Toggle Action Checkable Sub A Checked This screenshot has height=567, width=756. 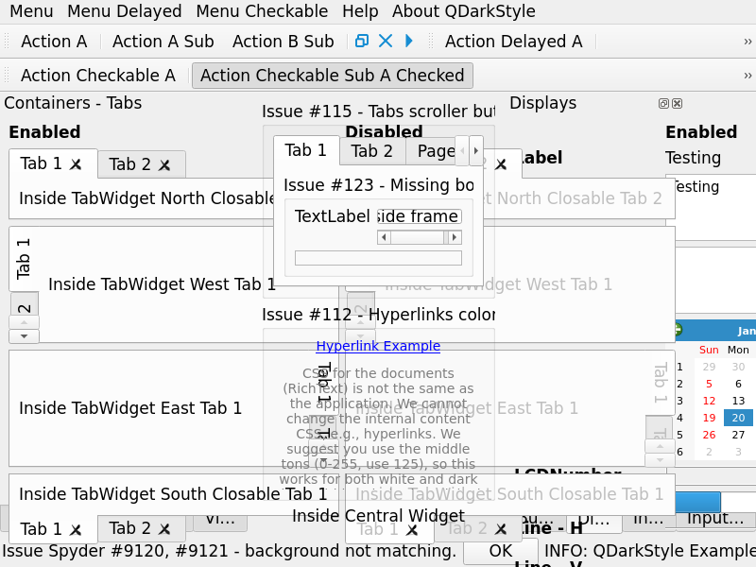pyautogui.click(x=332, y=76)
